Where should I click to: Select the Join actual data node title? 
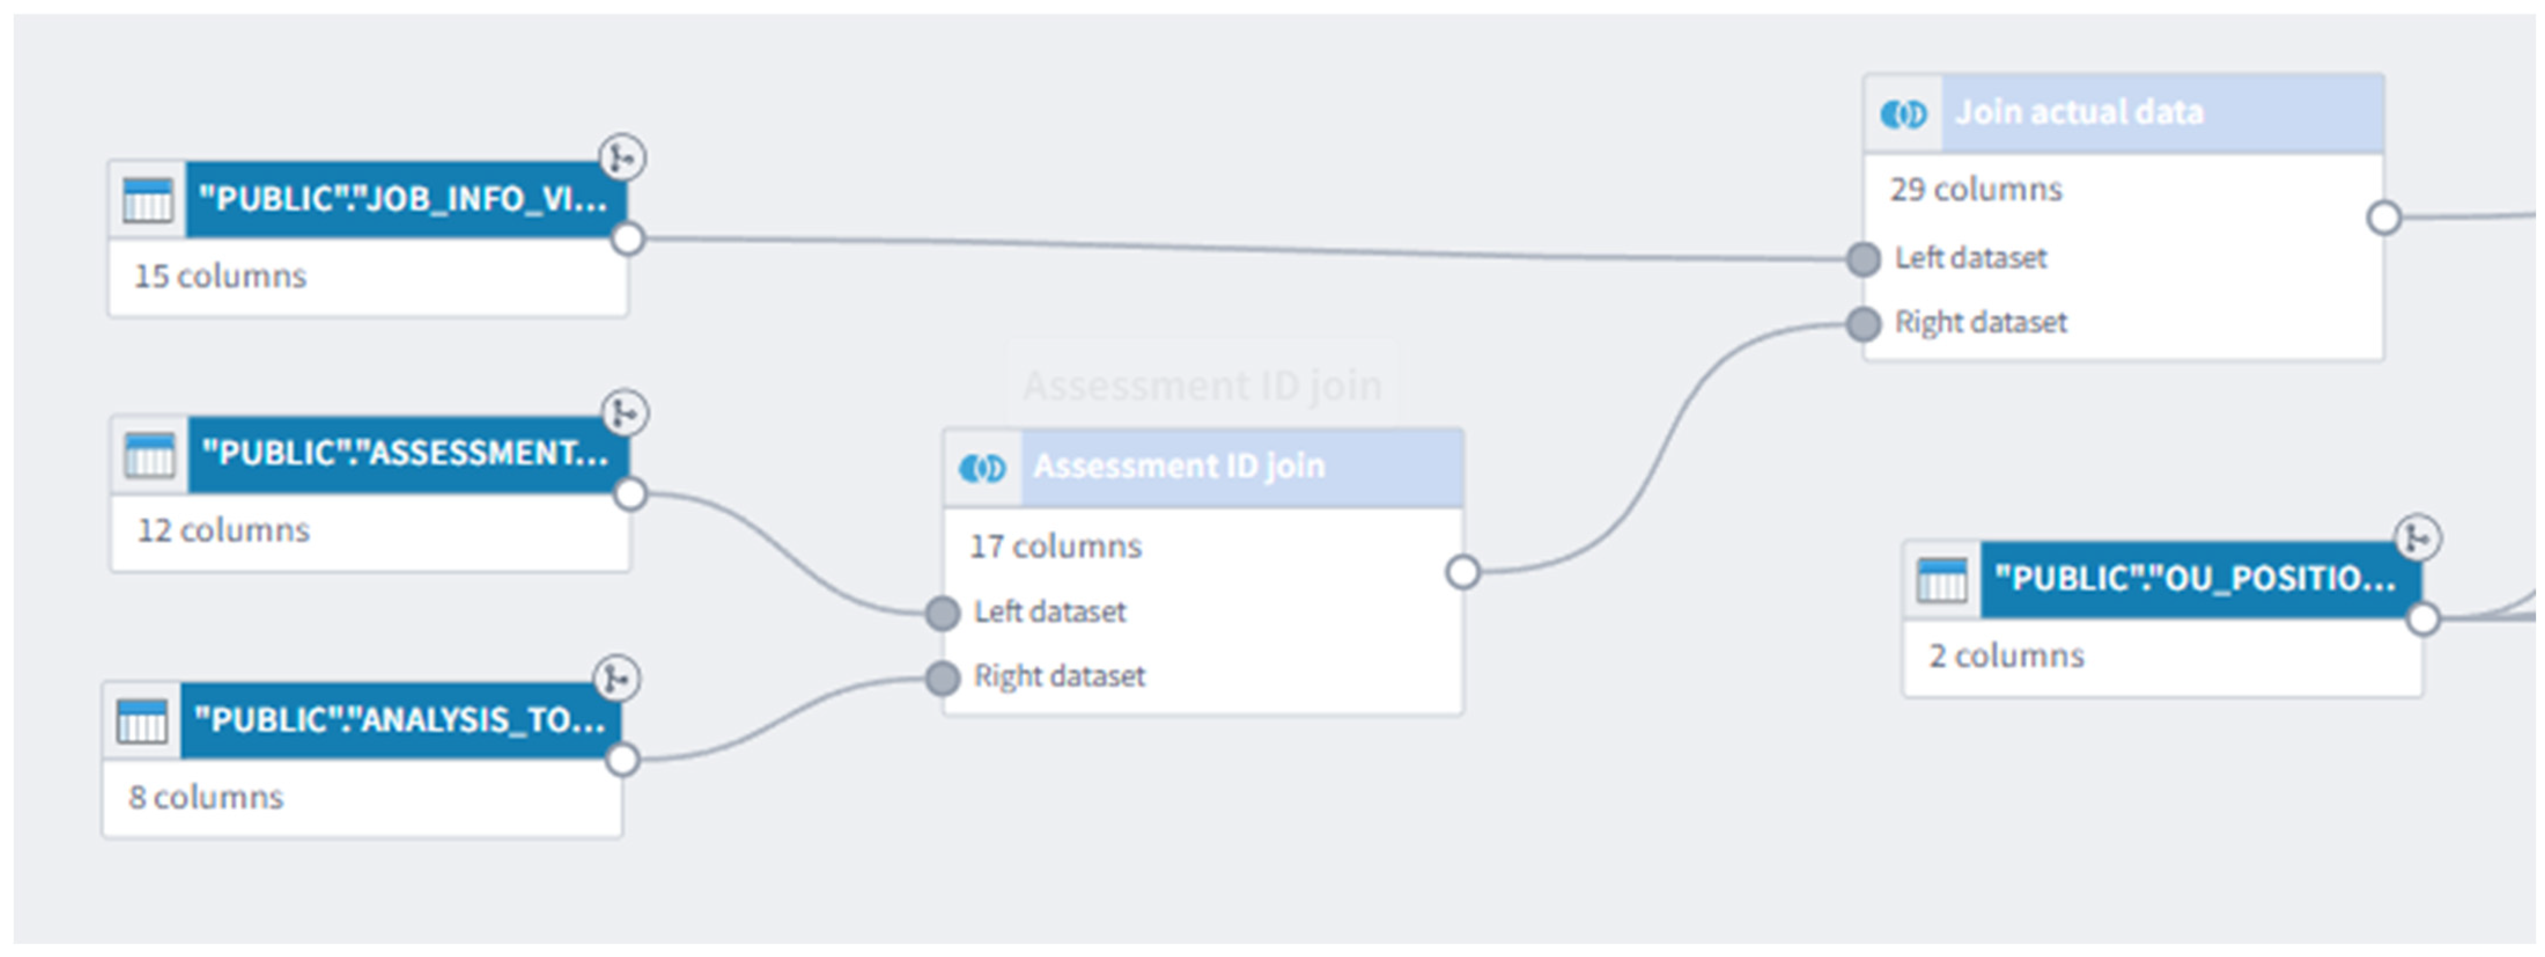click(2079, 112)
